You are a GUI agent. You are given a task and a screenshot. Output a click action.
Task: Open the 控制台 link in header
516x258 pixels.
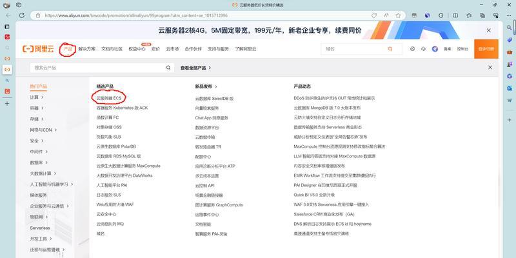(x=462, y=49)
